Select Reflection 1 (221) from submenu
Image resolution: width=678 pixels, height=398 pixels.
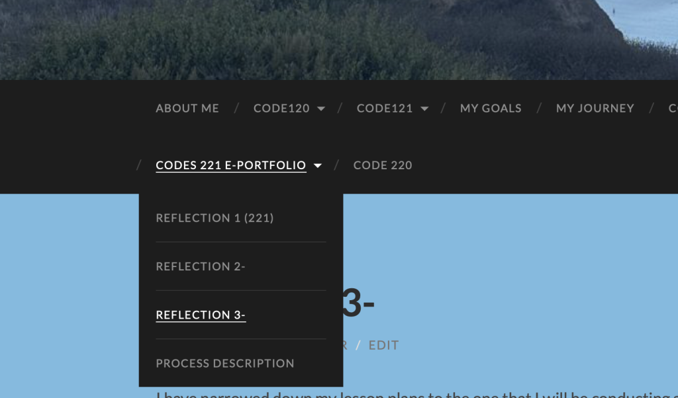click(215, 218)
